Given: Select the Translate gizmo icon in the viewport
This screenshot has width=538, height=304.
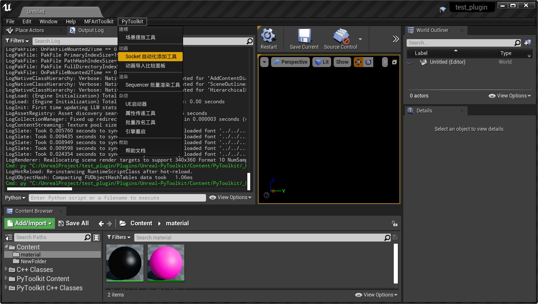Looking at the screenshot, I should pyautogui.click(x=358, y=62).
